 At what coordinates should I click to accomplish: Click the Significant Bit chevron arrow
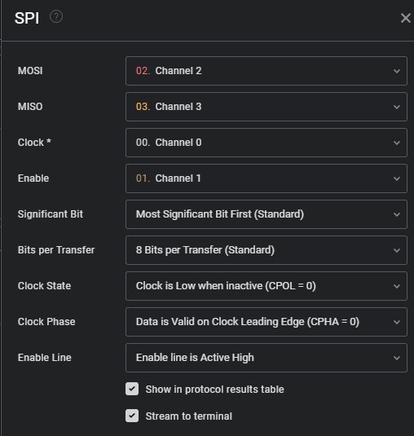click(397, 214)
